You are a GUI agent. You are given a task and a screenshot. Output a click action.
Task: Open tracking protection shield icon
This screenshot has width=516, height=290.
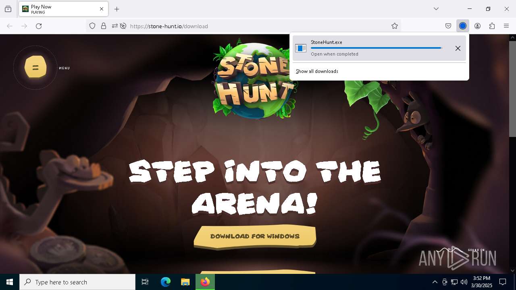(92, 26)
